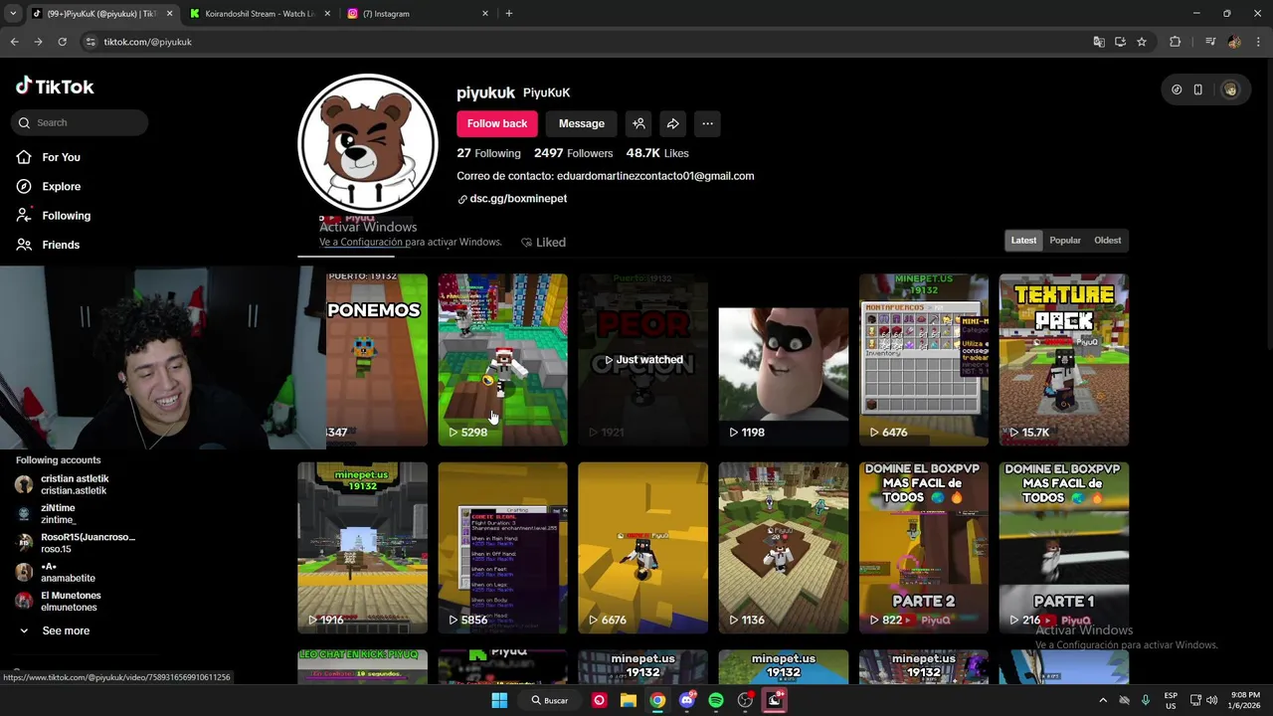Screen dimensions: 1273x716
Task: Click the taskbar Buscar search box
Action: 550,700
